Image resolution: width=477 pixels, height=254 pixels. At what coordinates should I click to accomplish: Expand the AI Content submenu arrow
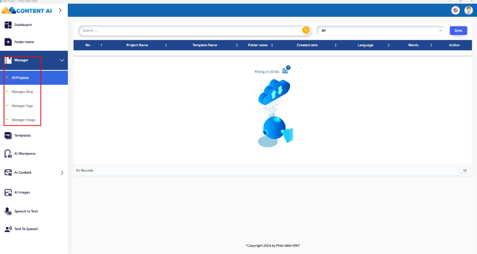tap(62, 173)
